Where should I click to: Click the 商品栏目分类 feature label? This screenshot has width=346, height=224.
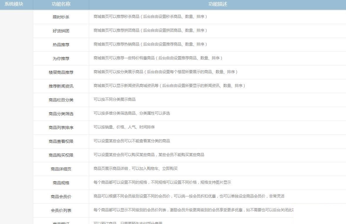click(x=61, y=100)
